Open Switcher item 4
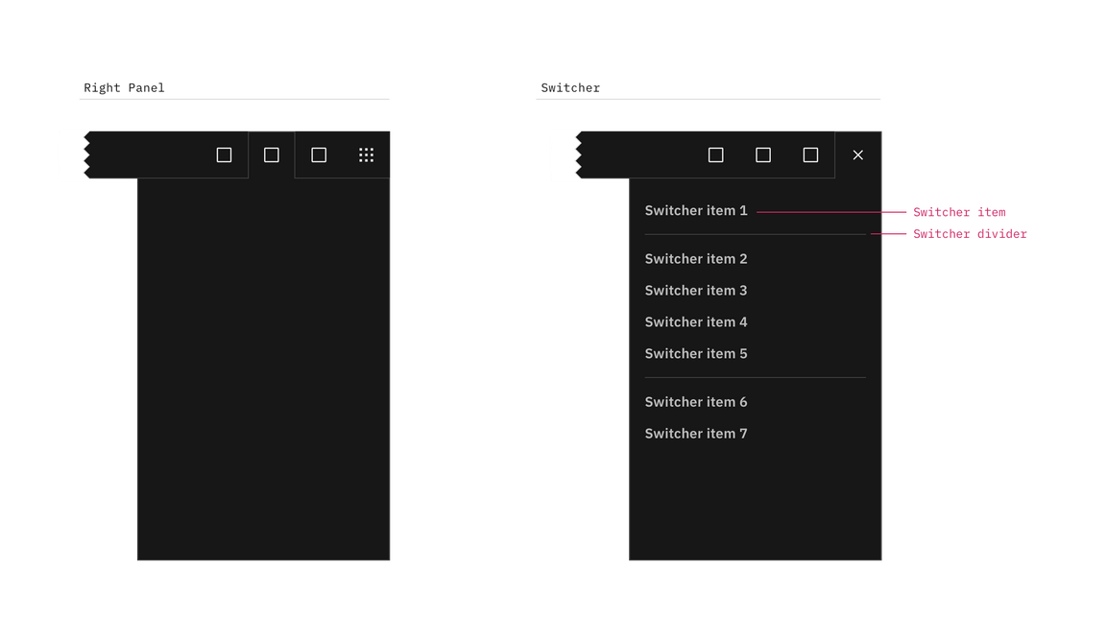This screenshot has width=1106, height=640. click(696, 322)
